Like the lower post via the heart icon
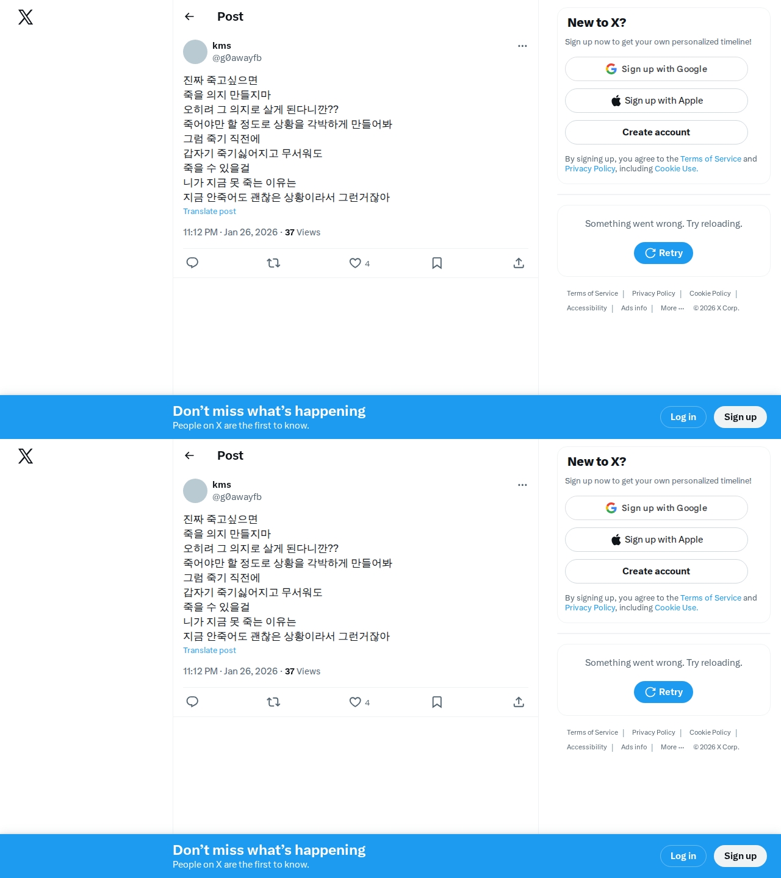Screen dimensions: 781x878 pyautogui.click(x=355, y=702)
